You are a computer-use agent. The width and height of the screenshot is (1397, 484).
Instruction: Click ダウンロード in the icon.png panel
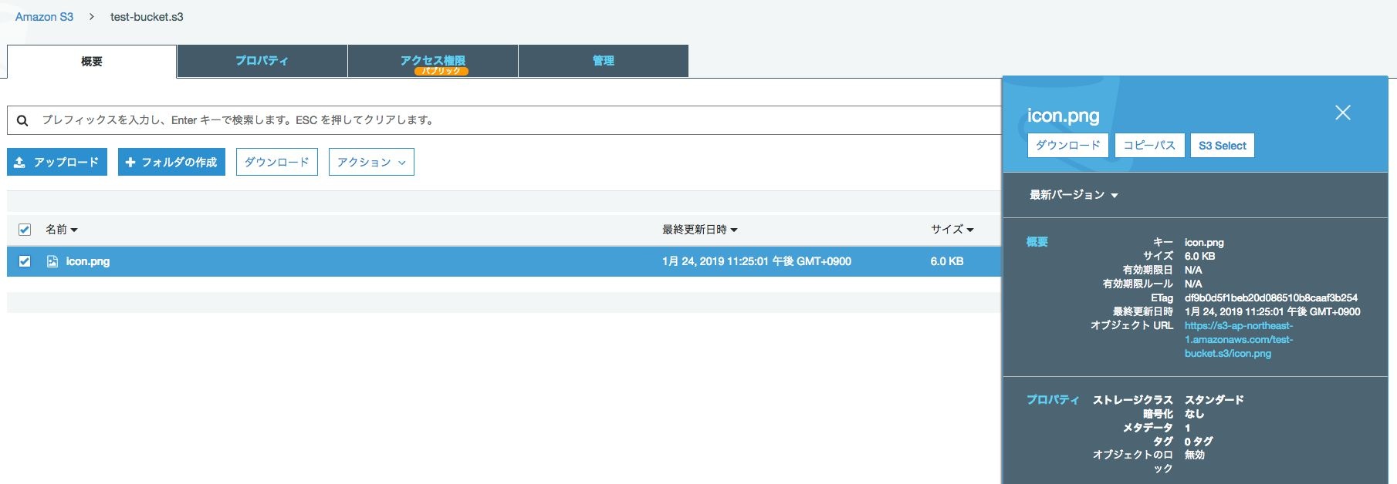point(1068,145)
